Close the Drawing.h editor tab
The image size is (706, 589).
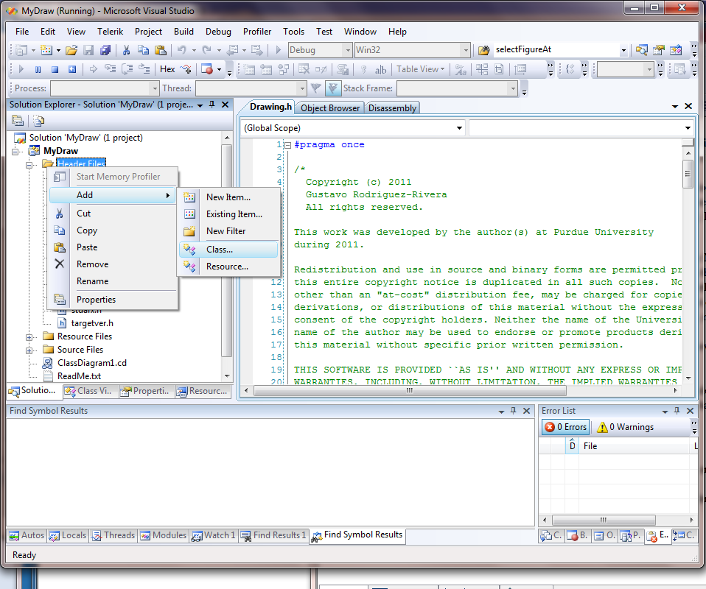[x=688, y=106]
